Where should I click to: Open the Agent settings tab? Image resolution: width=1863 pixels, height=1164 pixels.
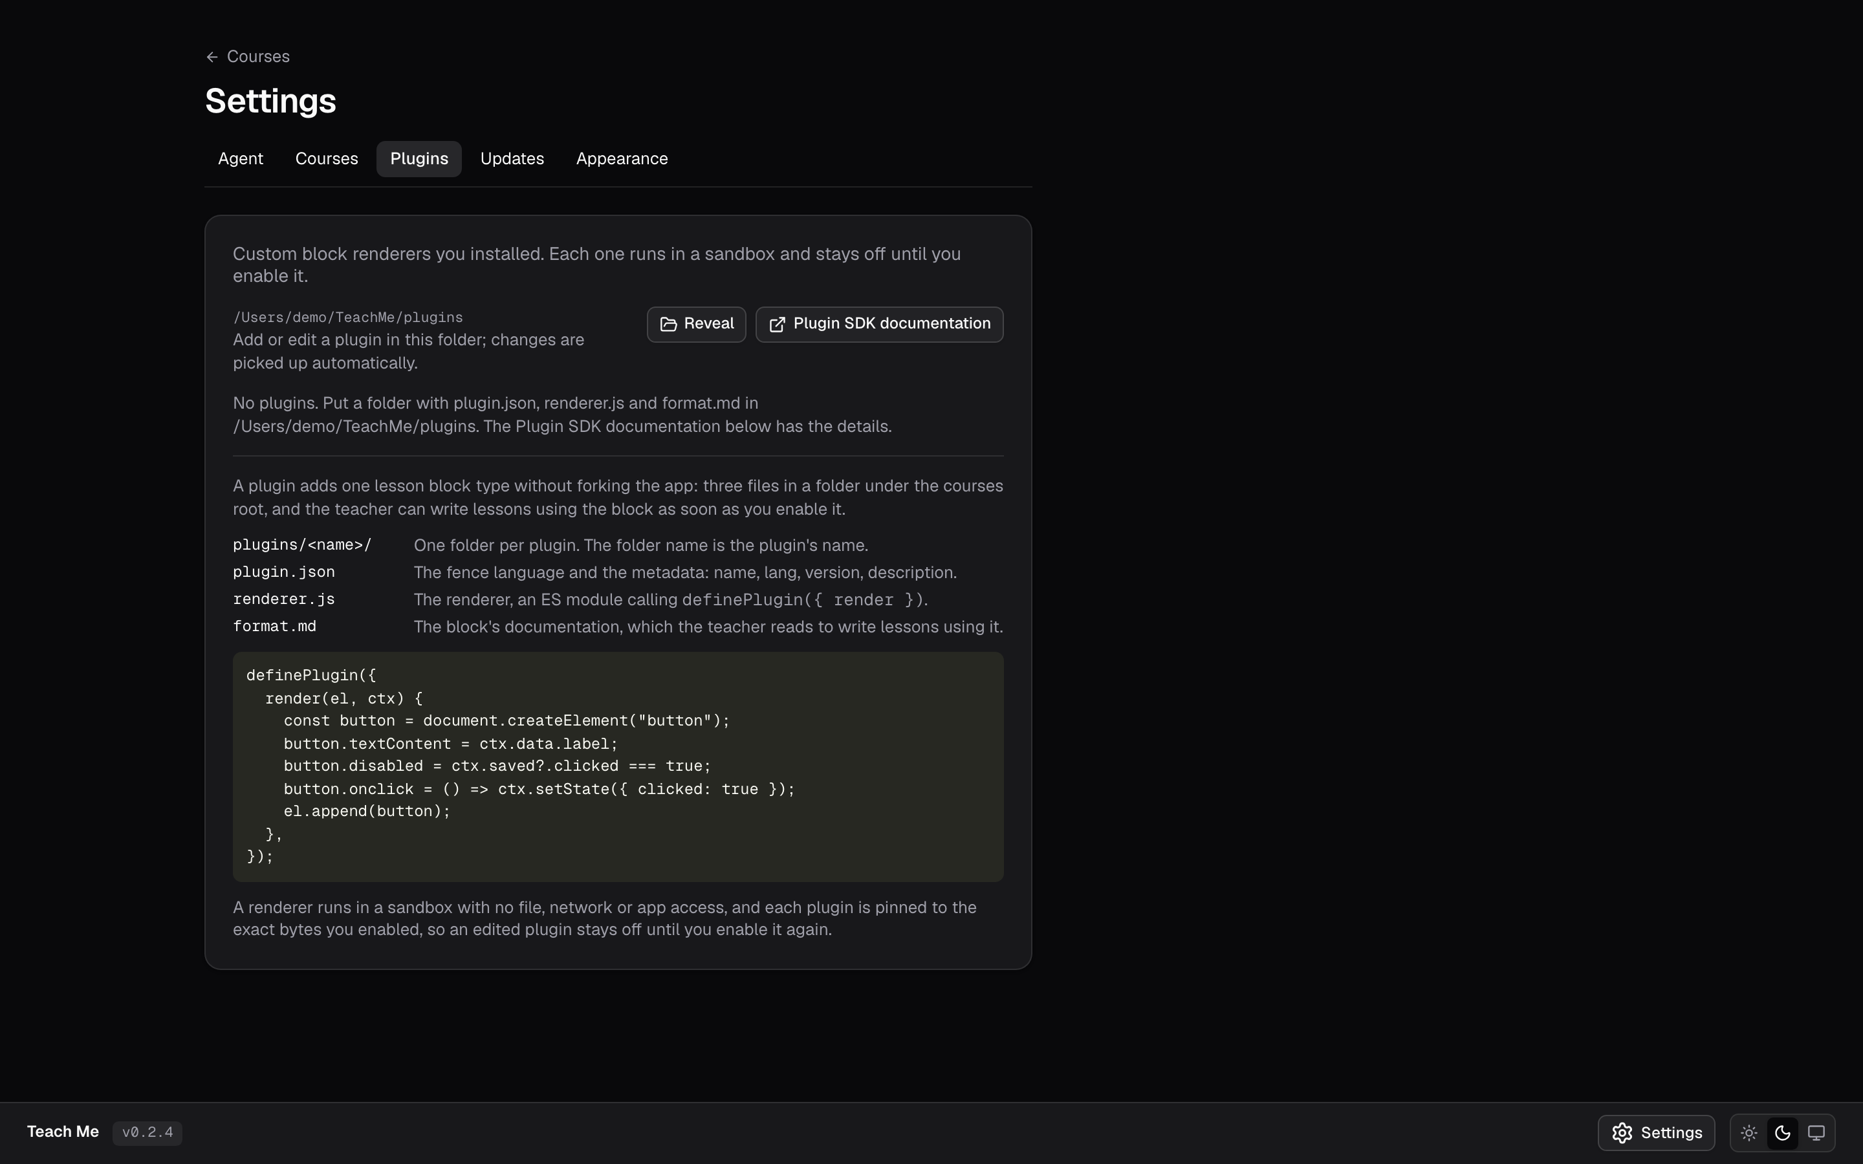(240, 158)
